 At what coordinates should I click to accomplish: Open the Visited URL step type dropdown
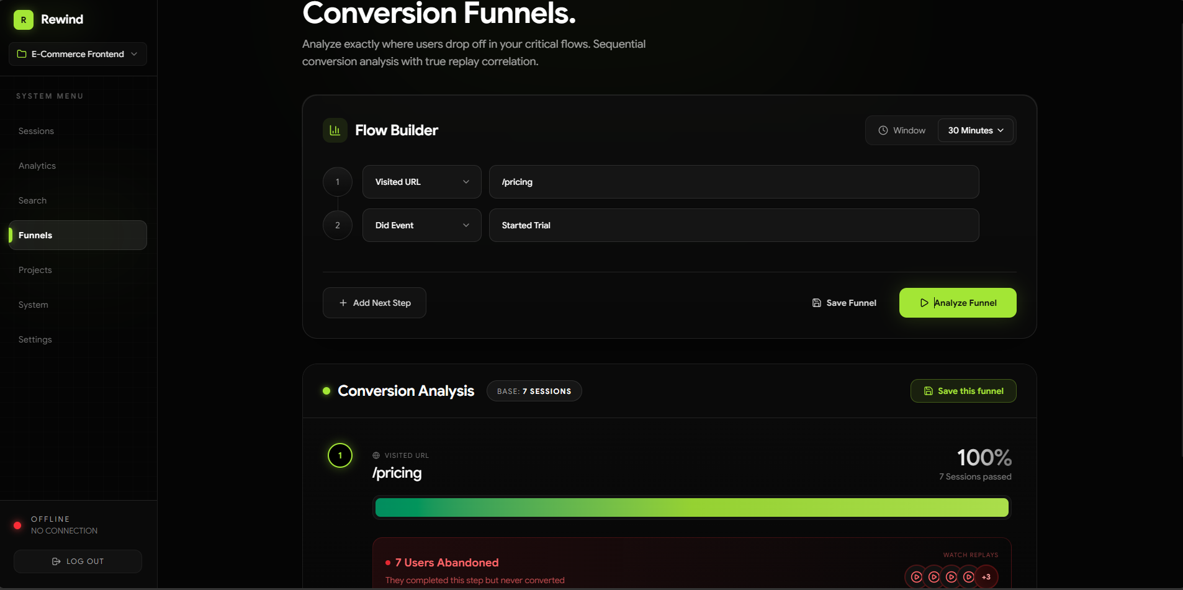422,182
